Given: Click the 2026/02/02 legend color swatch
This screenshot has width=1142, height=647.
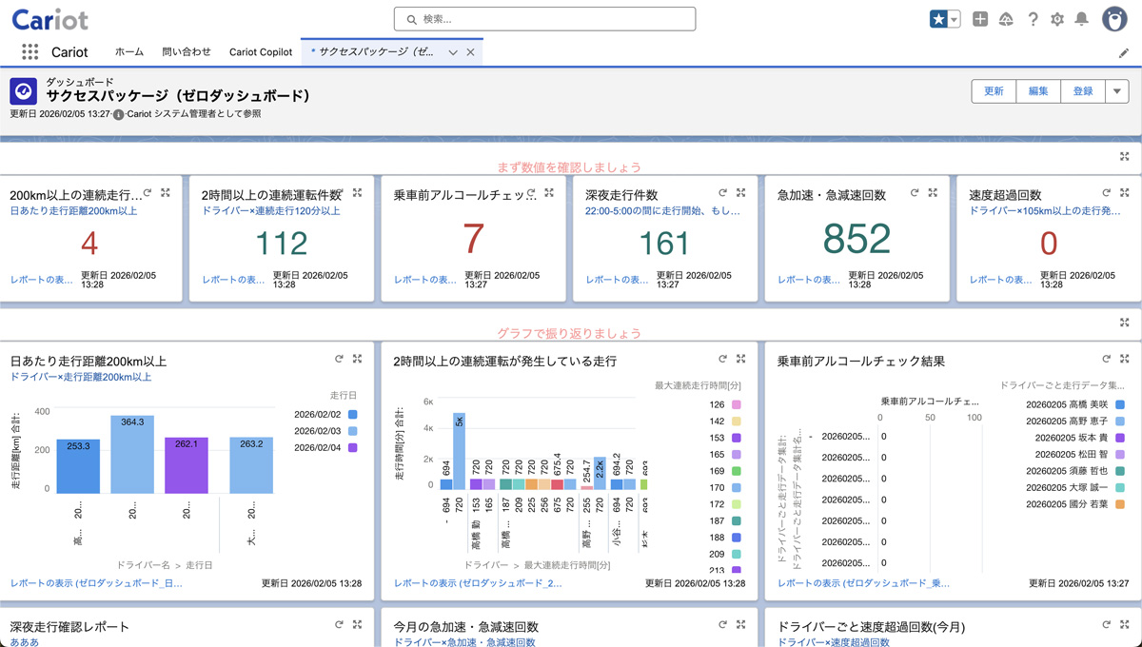Looking at the screenshot, I should click(x=353, y=415).
